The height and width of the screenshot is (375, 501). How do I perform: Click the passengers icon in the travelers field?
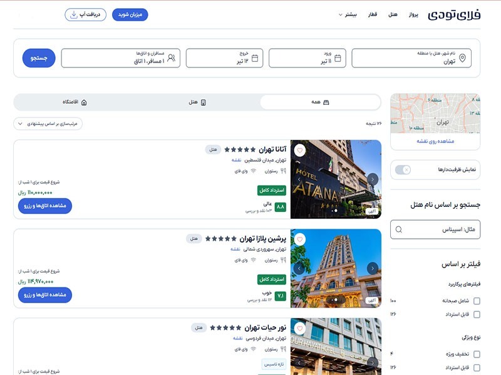(172, 58)
